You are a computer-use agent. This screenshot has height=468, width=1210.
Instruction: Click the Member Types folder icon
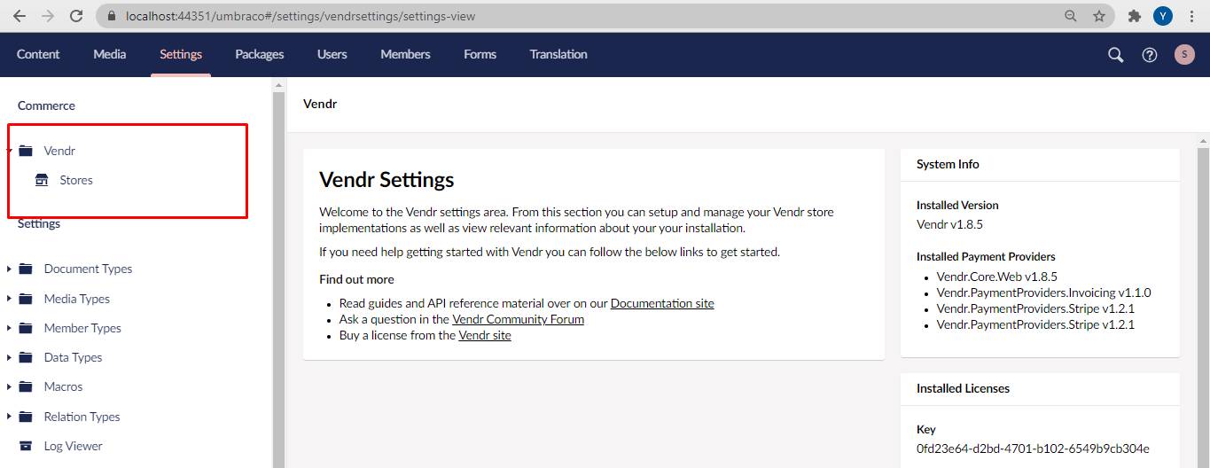(26, 328)
